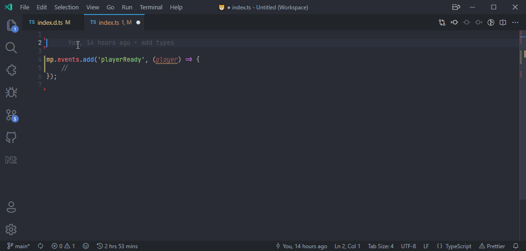Click the Prettier status bar item
Image resolution: width=526 pixels, height=251 pixels.
(x=492, y=246)
